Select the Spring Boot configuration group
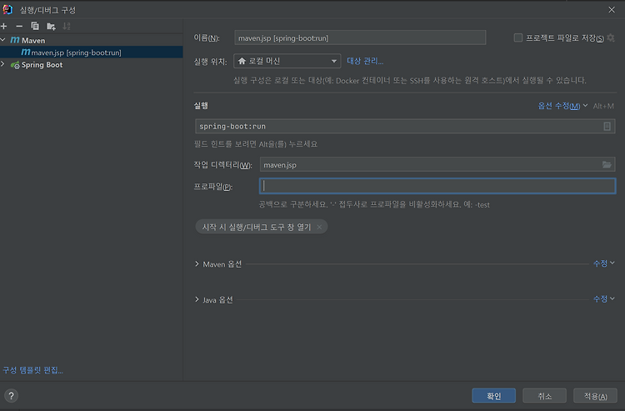Viewport: 625px width, 411px height. coord(42,64)
